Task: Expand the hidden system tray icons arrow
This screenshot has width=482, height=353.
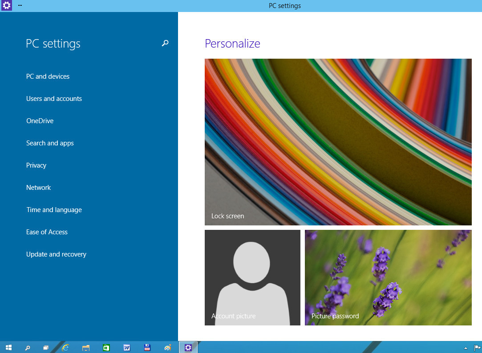Action: point(466,348)
